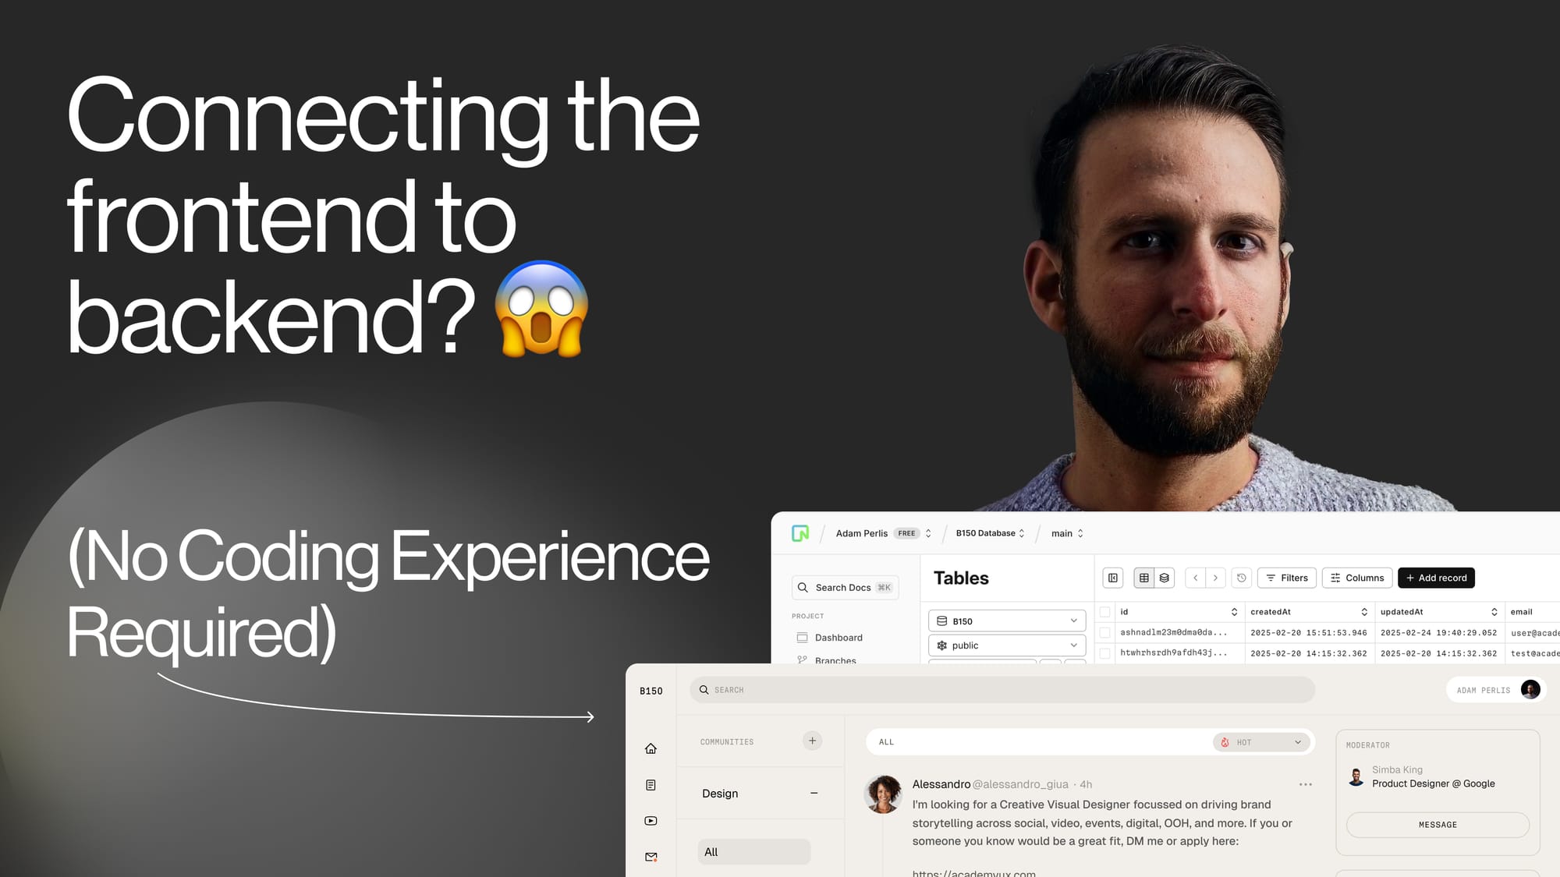The width and height of the screenshot is (1560, 877).
Task: Click the refresh/sync icon in toolbar
Action: pos(1242,577)
